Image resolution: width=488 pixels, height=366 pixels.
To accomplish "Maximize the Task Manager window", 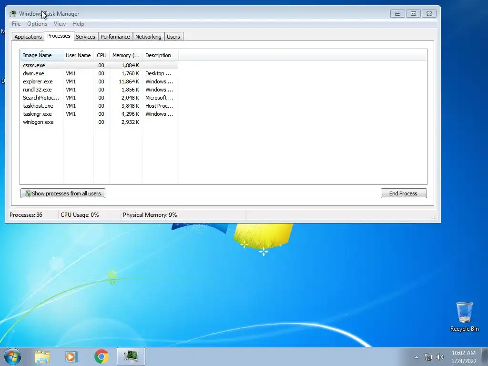I will [x=413, y=14].
